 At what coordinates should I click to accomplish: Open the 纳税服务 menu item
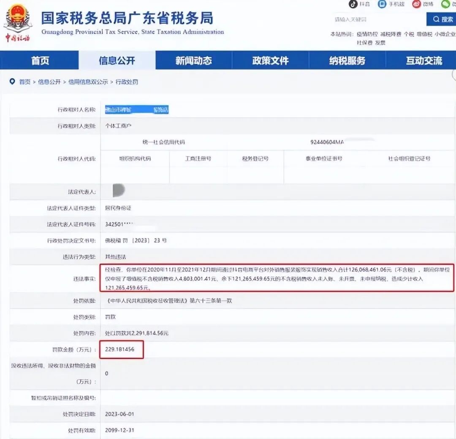click(x=349, y=60)
